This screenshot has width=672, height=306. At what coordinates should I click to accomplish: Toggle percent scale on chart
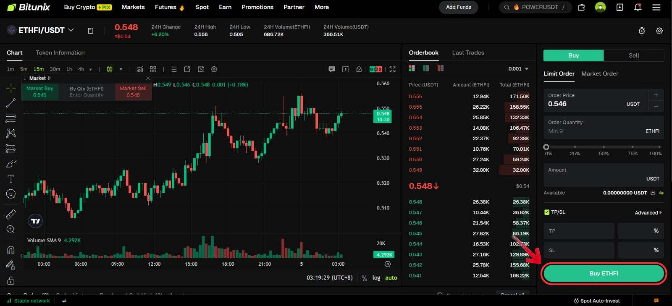(364, 278)
